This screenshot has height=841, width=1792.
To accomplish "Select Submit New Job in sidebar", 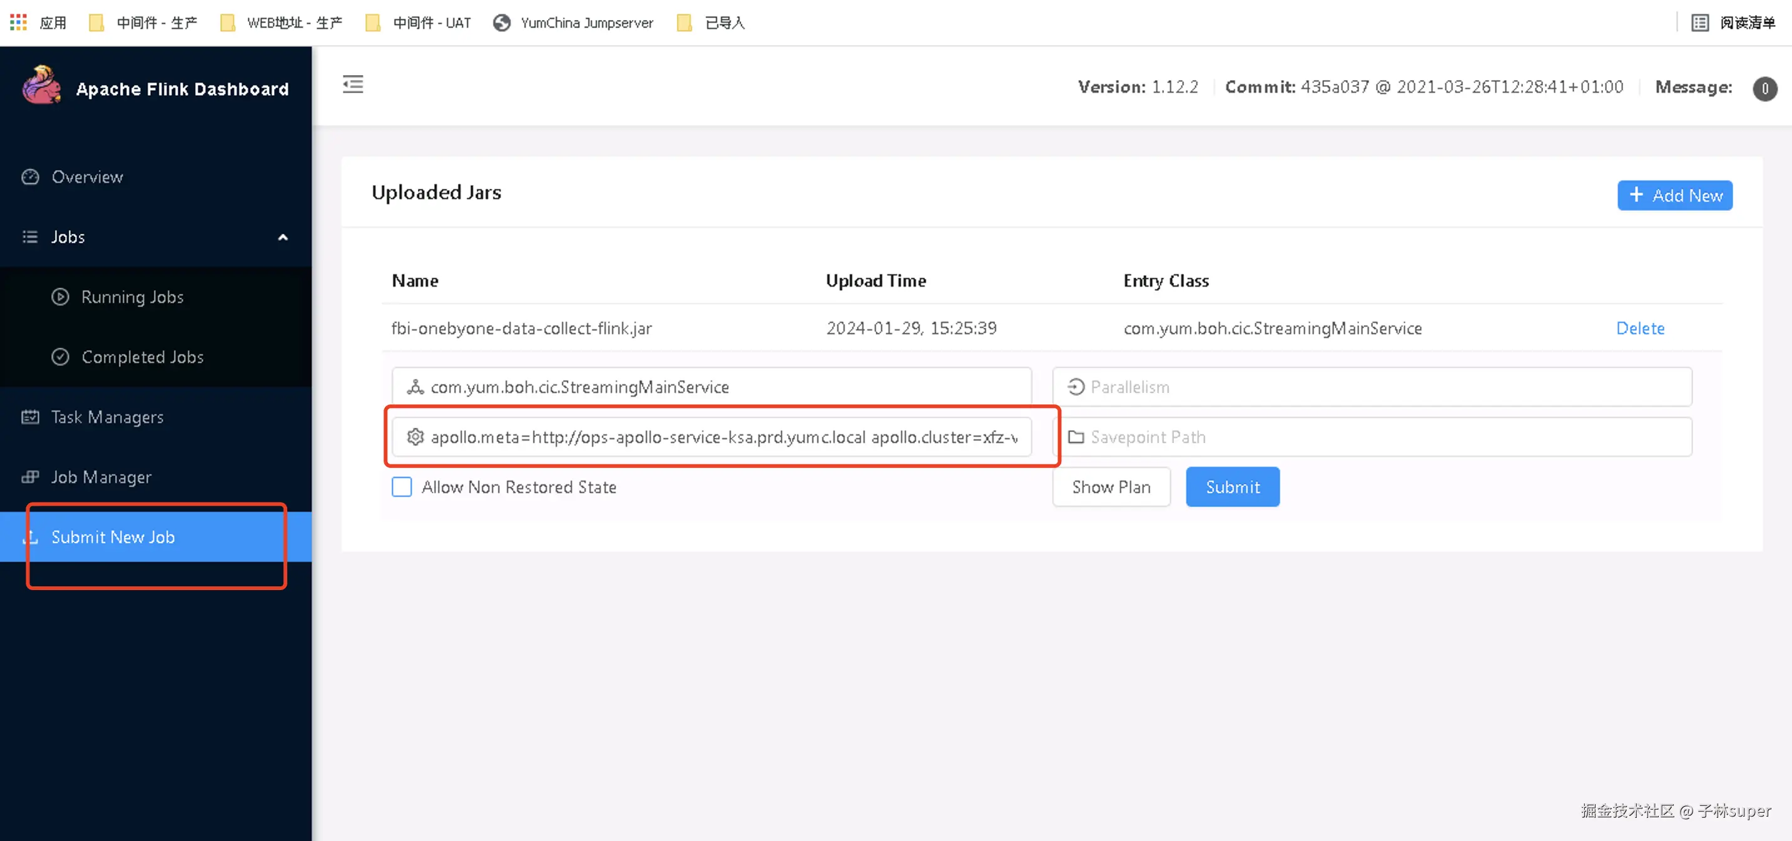I will point(113,537).
